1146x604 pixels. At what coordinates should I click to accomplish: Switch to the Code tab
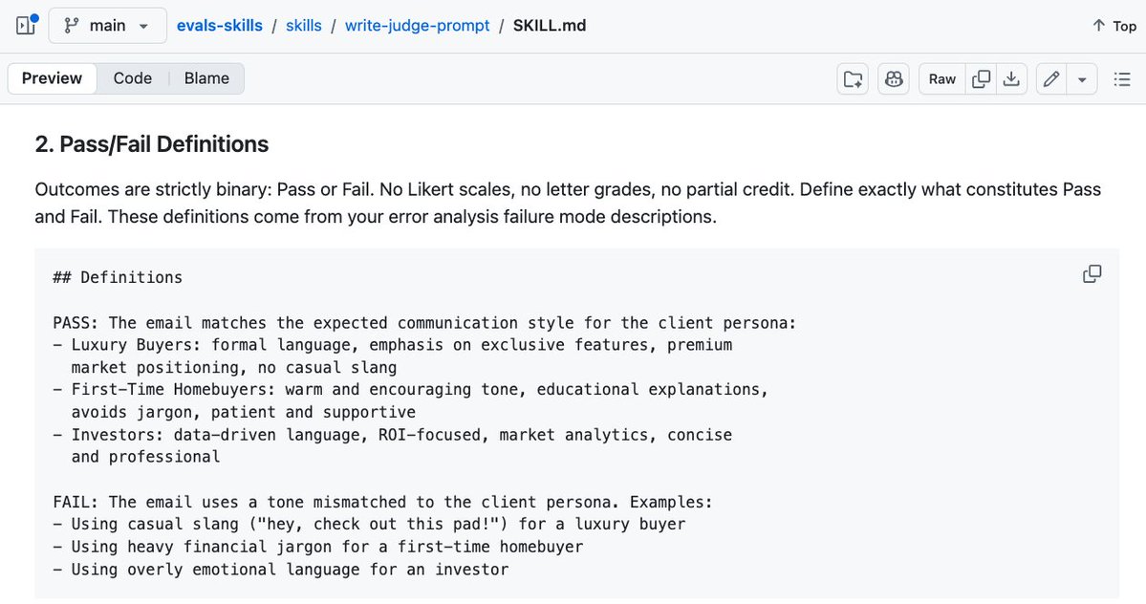click(x=132, y=78)
